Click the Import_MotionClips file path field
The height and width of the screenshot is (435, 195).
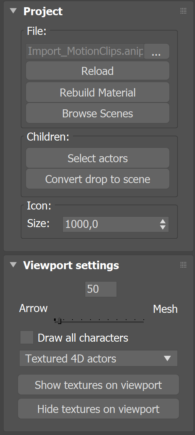[85, 51]
